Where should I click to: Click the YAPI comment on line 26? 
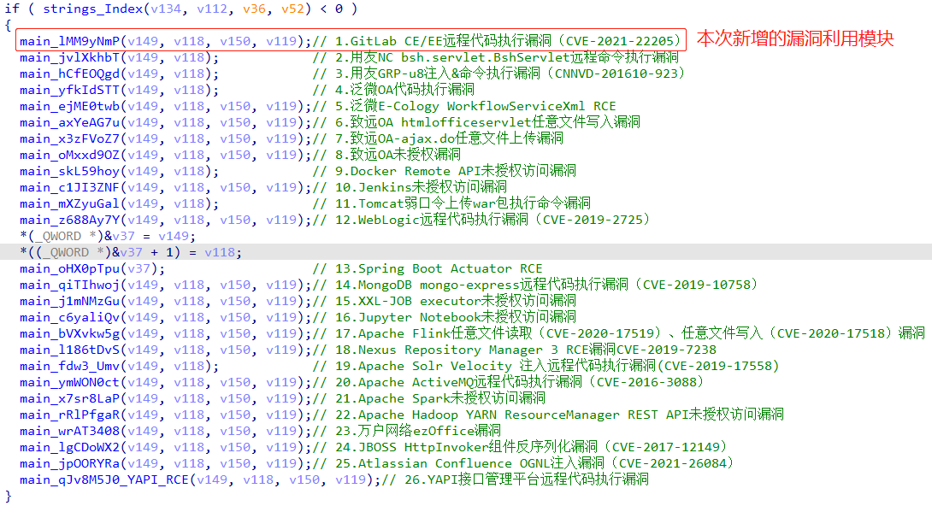pyautogui.click(x=516, y=480)
